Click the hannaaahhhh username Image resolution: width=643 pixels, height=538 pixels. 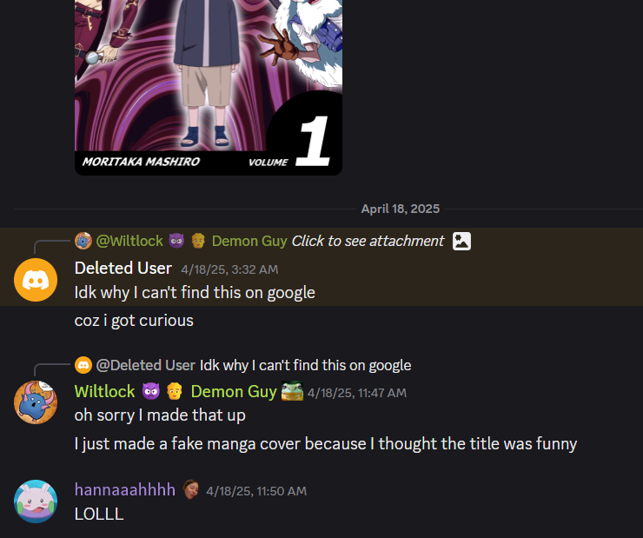point(124,489)
